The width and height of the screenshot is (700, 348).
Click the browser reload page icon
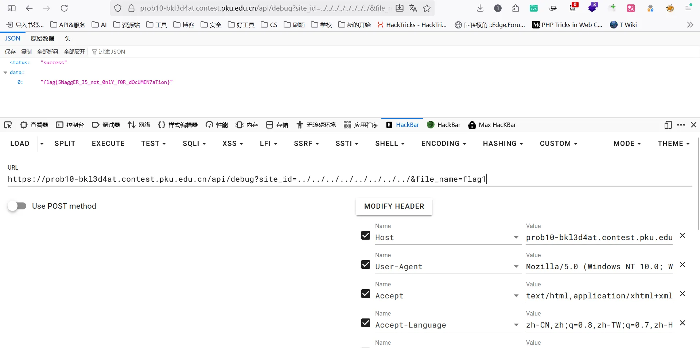pyautogui.click(x=64, y=8)
